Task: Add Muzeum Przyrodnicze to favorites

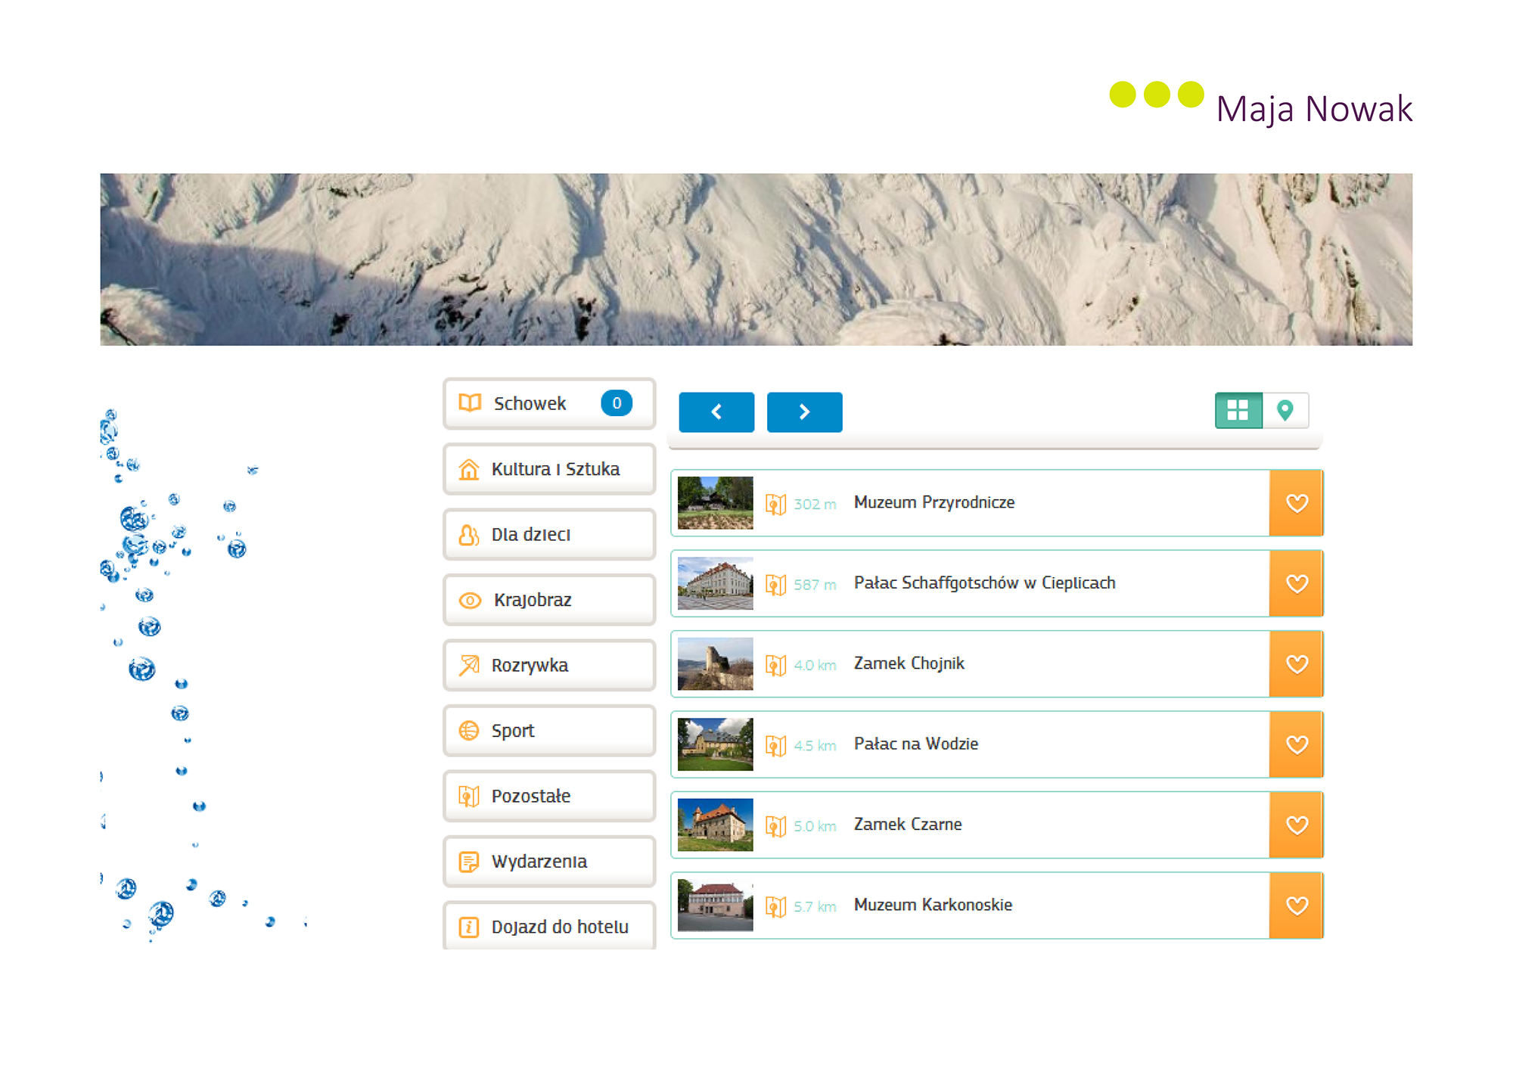Action: 1297,503
